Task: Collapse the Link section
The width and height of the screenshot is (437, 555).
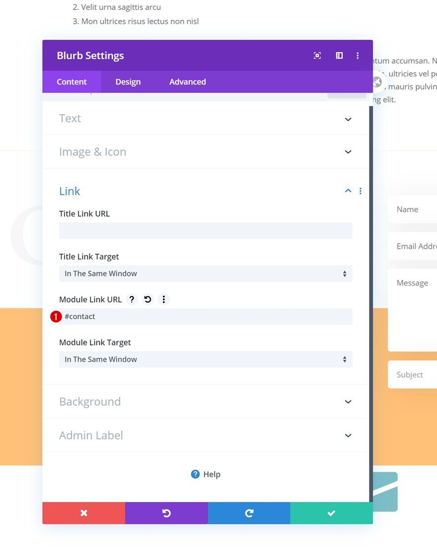Action: coord(348,190)
